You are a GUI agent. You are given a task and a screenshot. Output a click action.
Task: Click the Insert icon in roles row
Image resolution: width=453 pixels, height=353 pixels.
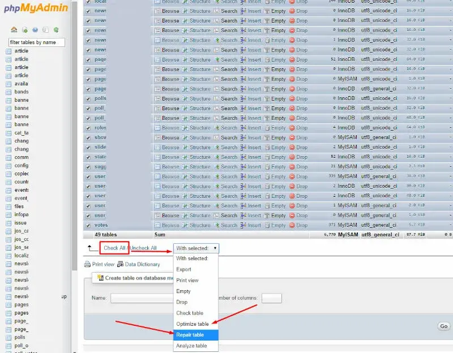click(243, 128)
